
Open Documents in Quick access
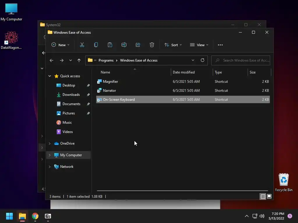point(71,104)
